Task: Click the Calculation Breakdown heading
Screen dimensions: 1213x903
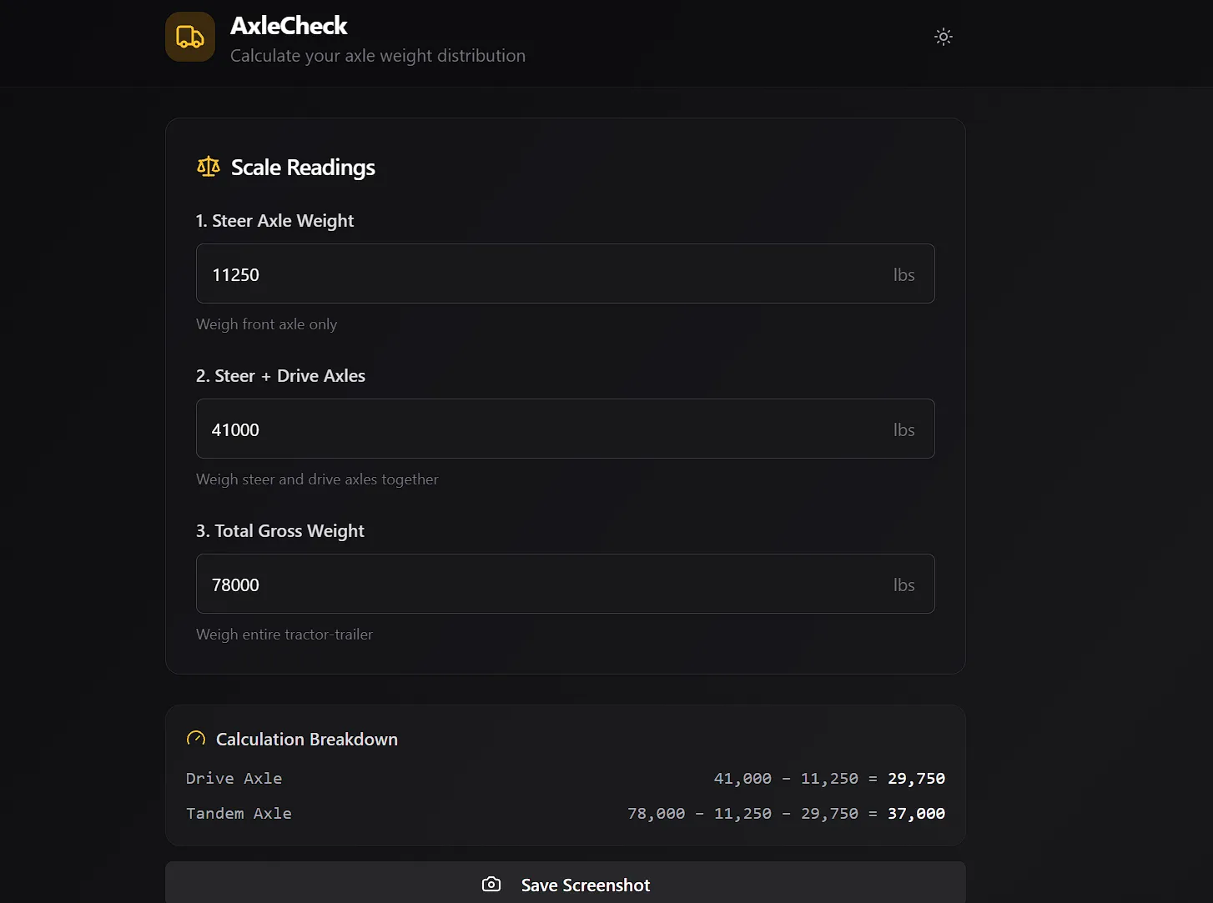Action: pos(306,740)
